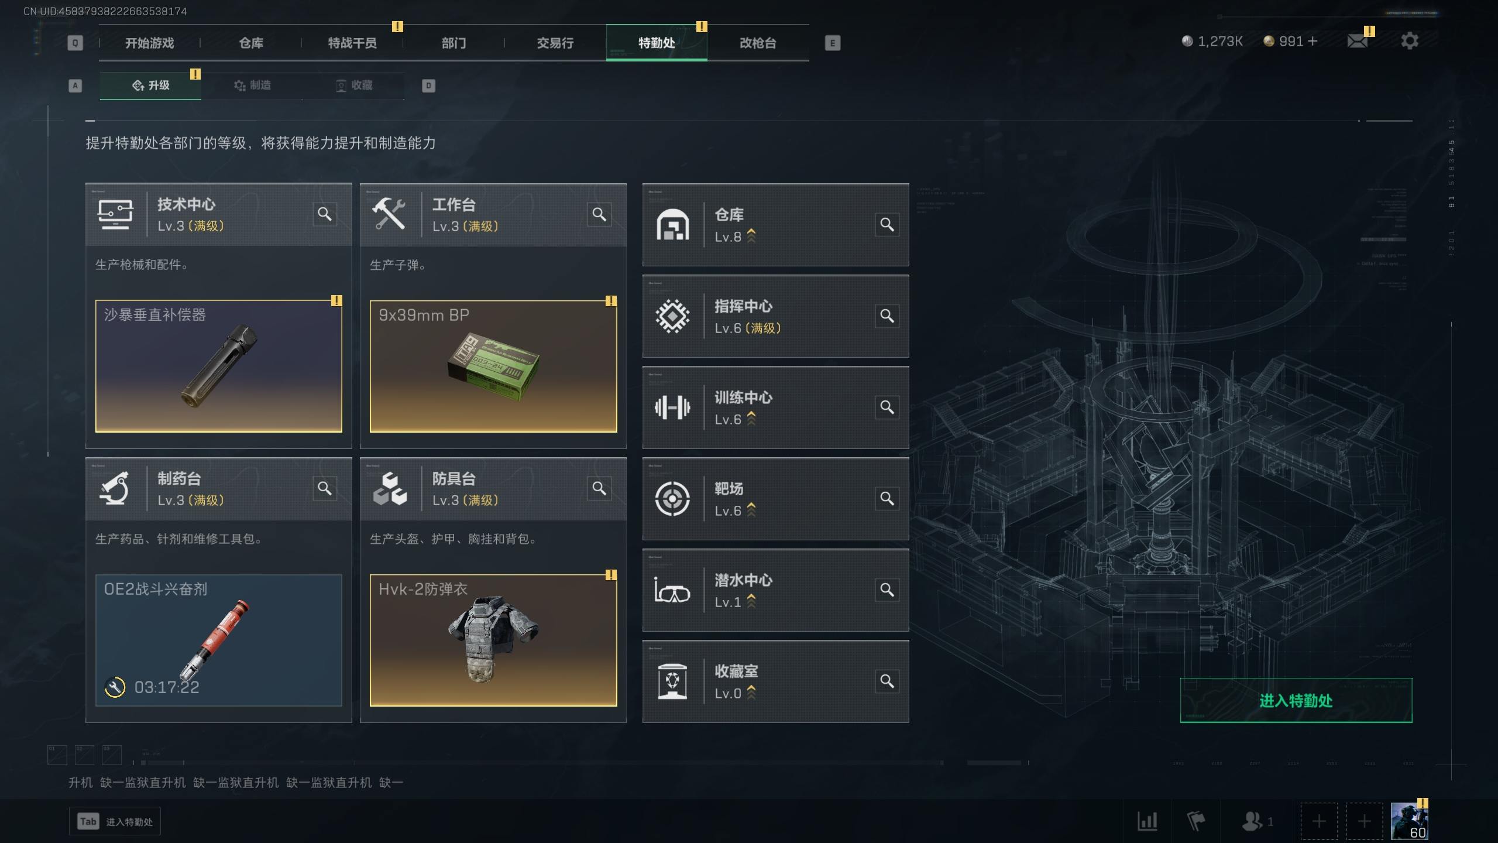1498x843 pixels.
Task: Select the 潜水中心 diving goggles icon
Action: 672,590
